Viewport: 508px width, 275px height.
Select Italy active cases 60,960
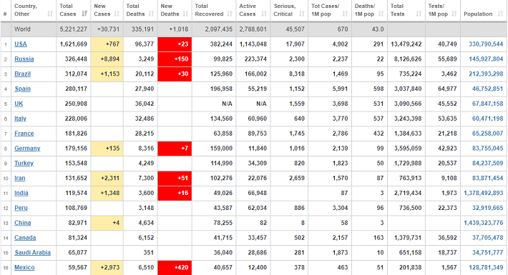(x=258, y=119)
